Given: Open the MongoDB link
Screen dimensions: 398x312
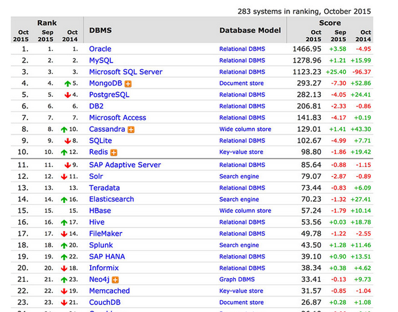Looking at the screenshot, I should click(x=106, y=84).
